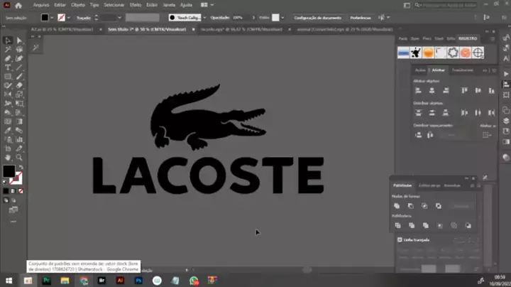This screenshot has height=287, width=511.
Task: Click the Preferências button
Action: pos(361,18)
